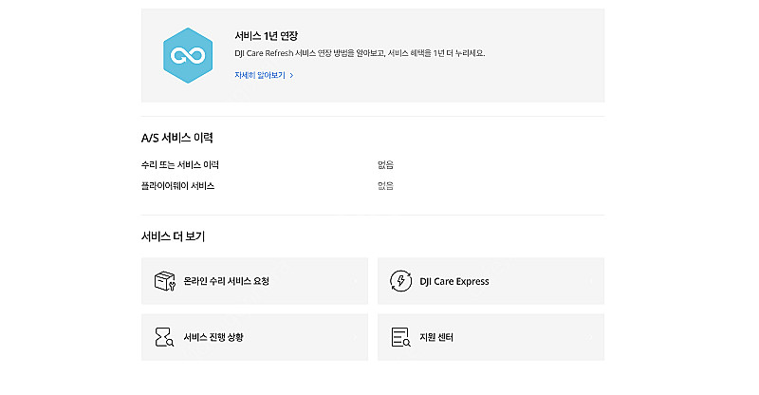The height and width of the screenshot is (395, 759).
Task: Click 없음 value beside 수리 또는 서비스 이력
Action: (385, 165)
